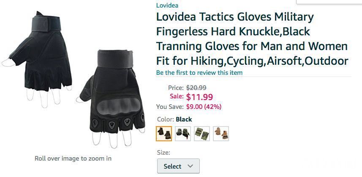
Task: Click the wrist strap of the knuckle-side glove
Action: click(115, 59)
